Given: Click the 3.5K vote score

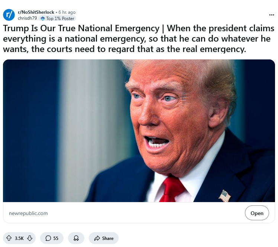Looking at the screenshot, I should point(19,238).
